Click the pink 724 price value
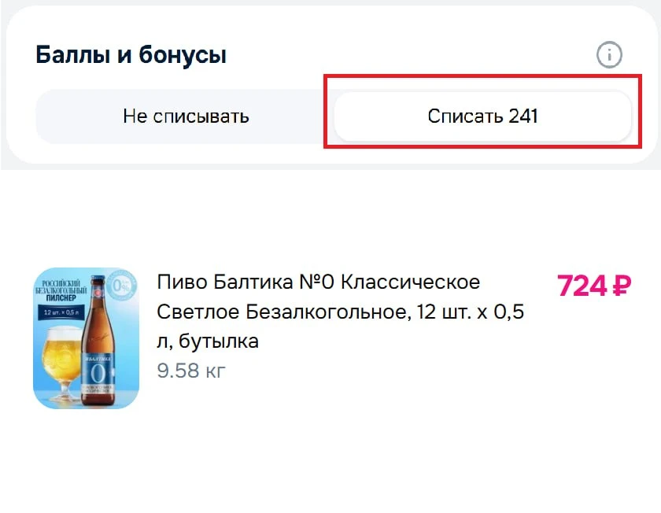Image resolution: width=661 pixels, height=513 pixels. (x=581, y=286)
